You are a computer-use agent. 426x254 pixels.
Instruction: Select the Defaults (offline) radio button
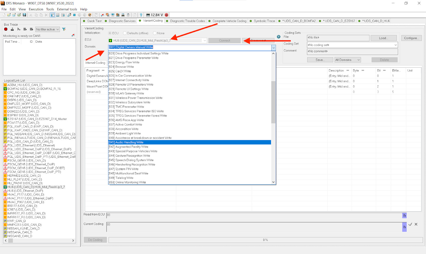coord(125,33)
